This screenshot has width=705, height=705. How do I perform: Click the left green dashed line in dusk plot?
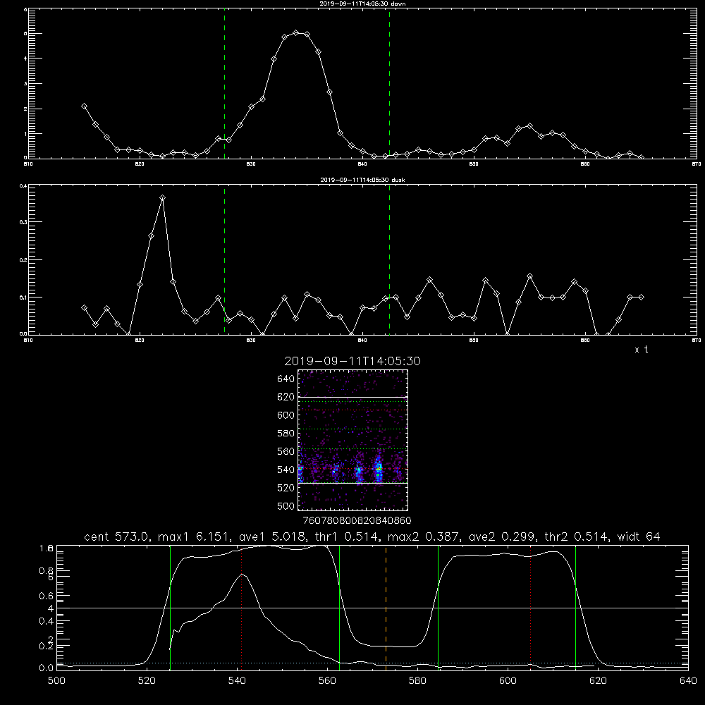coord(224,260)
